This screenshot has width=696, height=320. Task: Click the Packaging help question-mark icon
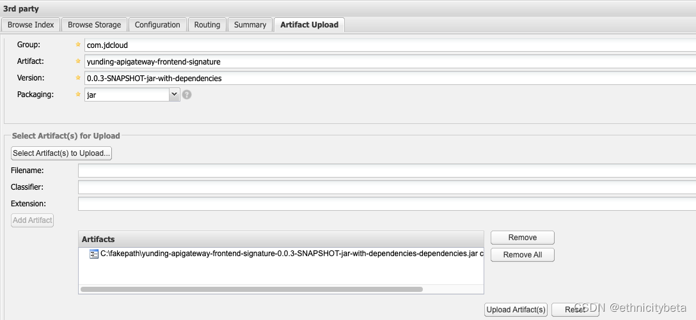pos(187,95)
